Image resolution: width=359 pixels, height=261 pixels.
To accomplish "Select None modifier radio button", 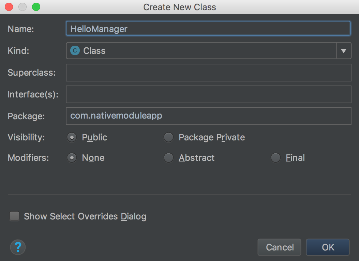I will [x=72, y=158].
